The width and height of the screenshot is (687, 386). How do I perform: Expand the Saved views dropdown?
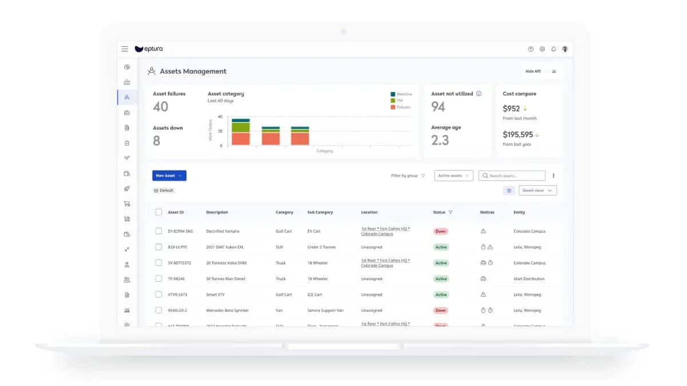pos(538,190)
